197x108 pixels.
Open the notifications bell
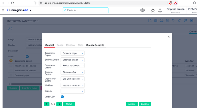160,11
